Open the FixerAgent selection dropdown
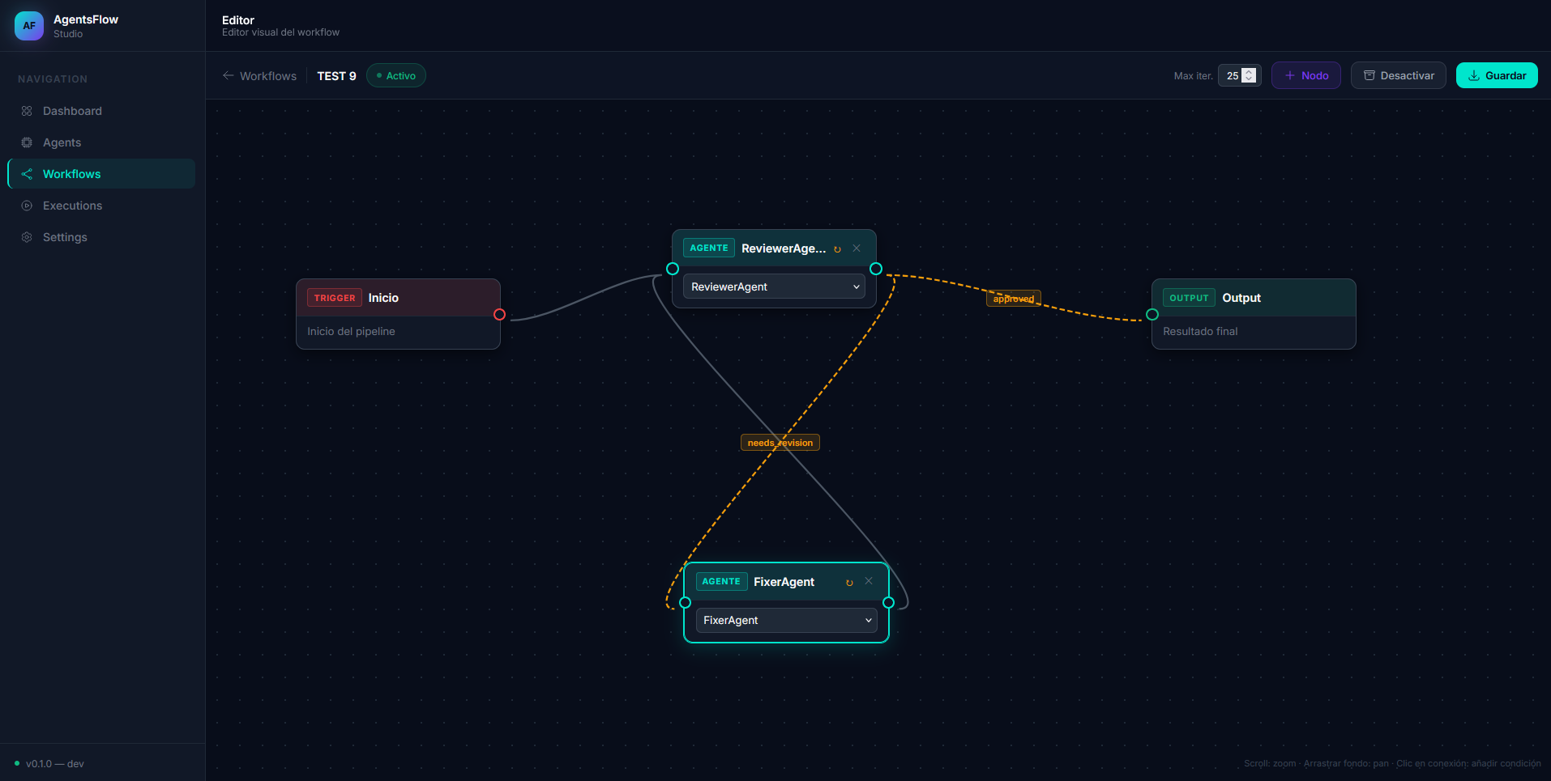Viewport: 1551px width, 781px height. [x=786, y=620]
